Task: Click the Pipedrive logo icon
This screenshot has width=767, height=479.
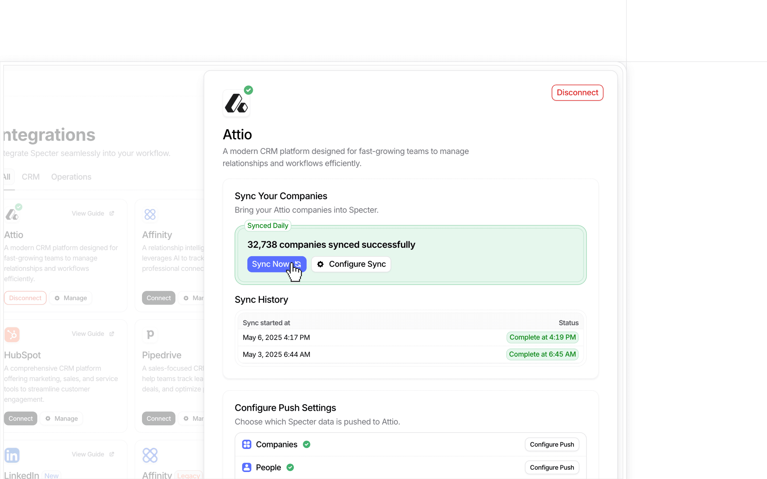Action: pos(150,335)
